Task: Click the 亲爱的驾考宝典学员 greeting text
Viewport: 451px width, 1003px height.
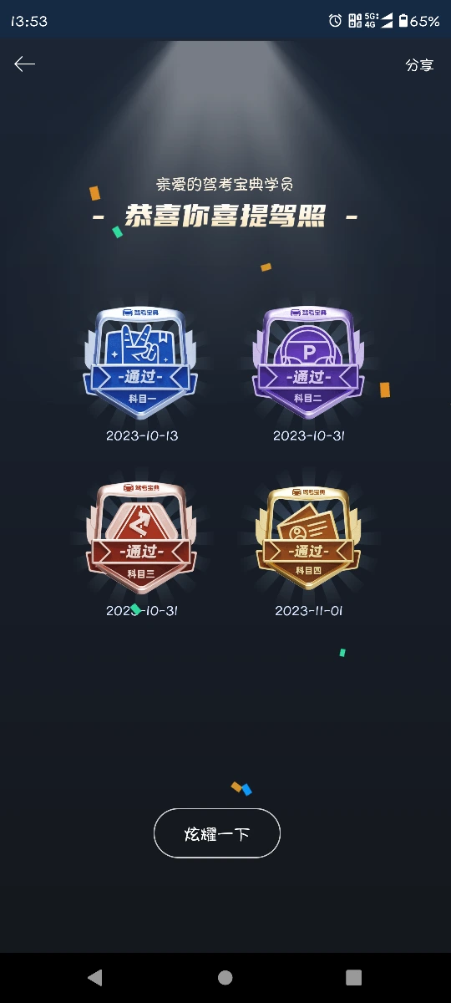Action: pos(225,184)
